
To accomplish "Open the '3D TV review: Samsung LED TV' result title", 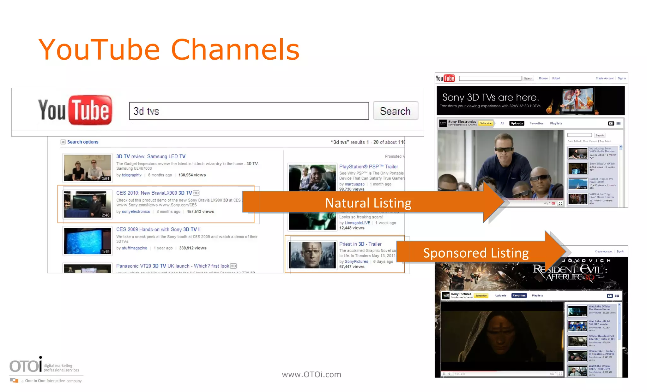I will click(151, 156).
